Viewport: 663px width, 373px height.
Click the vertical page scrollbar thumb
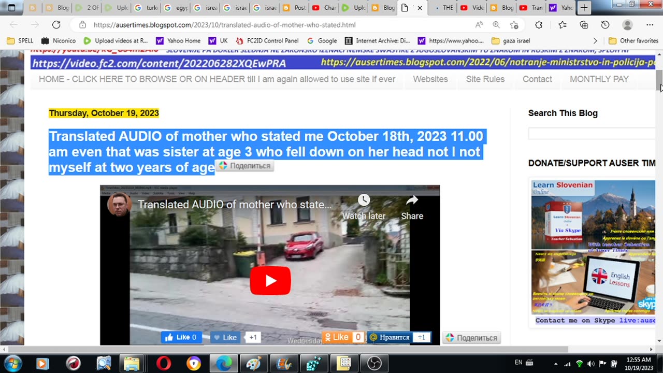coord(659,80)
